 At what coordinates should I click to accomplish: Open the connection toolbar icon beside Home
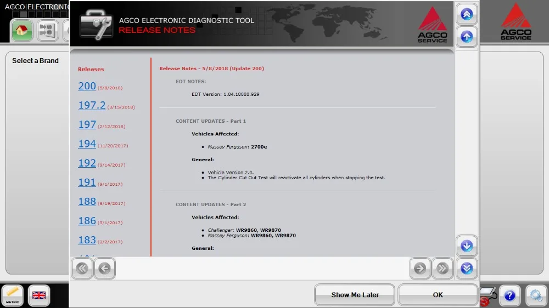[x=48, y=30]
